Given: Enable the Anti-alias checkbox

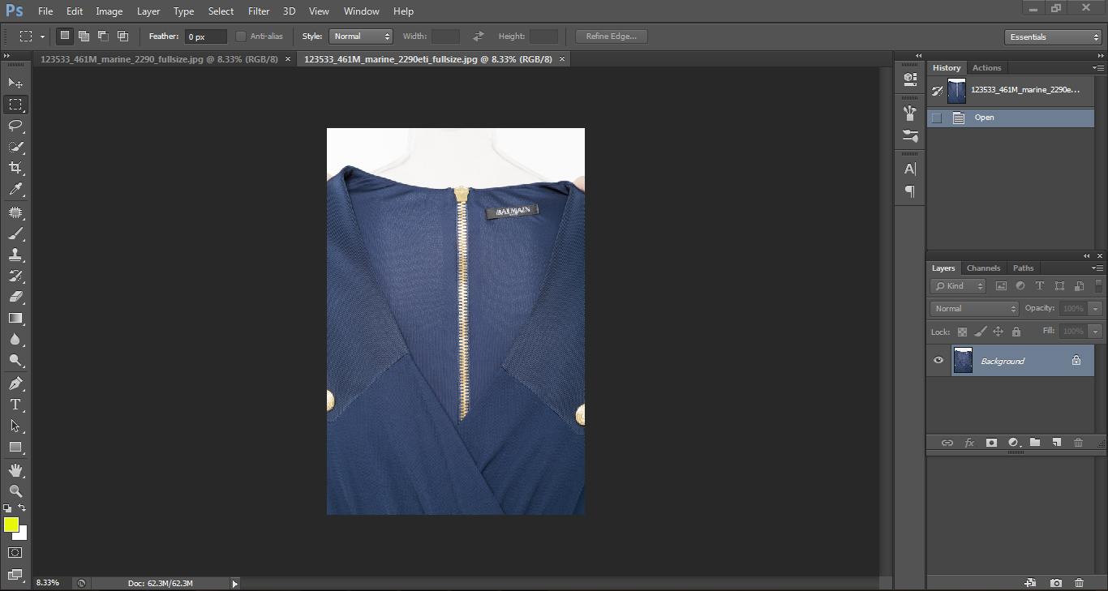Looking at the screenshot, I should coord(241,36).
